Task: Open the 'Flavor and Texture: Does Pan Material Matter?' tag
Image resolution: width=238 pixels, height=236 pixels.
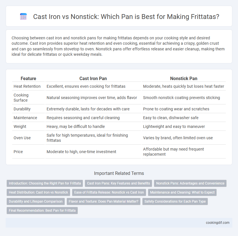Action: (103, 201)
